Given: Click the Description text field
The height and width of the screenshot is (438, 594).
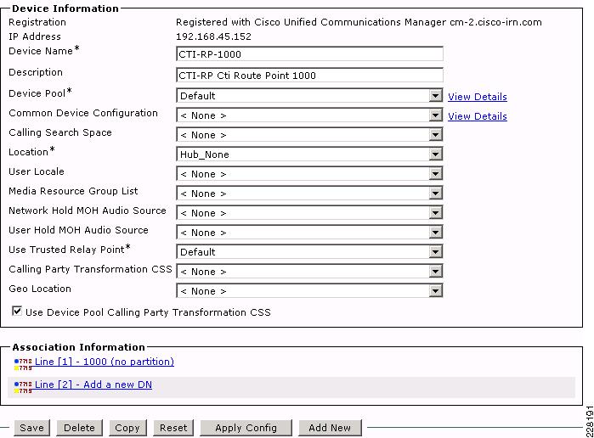Looking at the screenshot, I should click(x=309, y=75).
